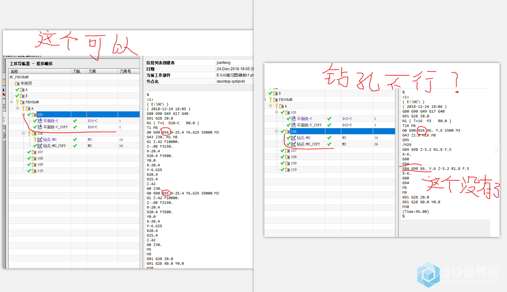Click the 108 folder icon in left navigator
507x292 pixels.
click(34, 158)
